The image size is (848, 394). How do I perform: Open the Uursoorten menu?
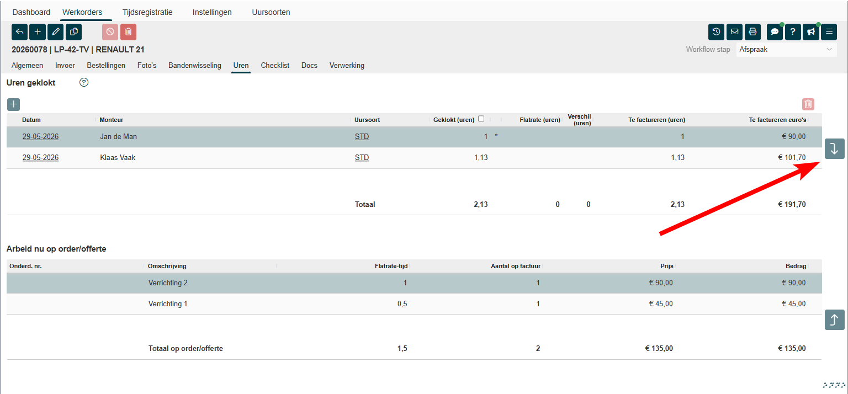pyautogui.click(x=271, y=12)
